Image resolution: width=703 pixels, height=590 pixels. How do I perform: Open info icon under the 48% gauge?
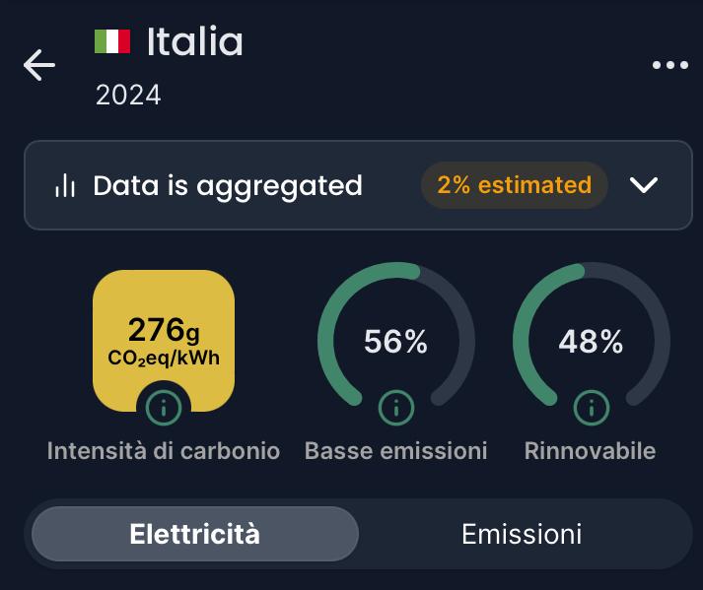coord(592,408)
